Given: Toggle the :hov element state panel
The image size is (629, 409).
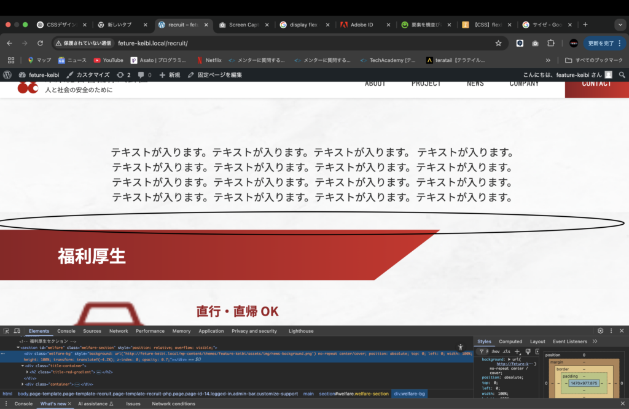Looking at the screenshot, I should (x=495, y=352).
